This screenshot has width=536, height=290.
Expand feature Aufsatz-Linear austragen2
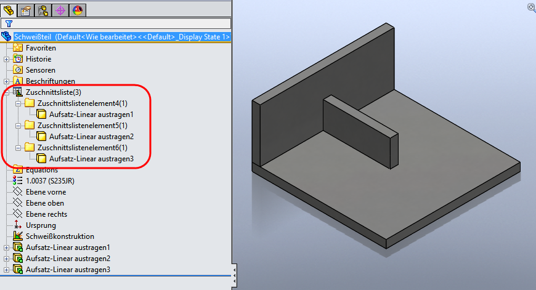coord(7,259)
